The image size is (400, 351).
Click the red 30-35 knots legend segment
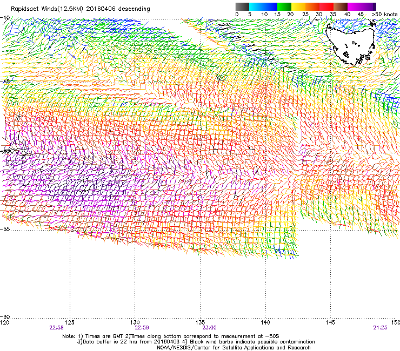click(x=326, y=6)
